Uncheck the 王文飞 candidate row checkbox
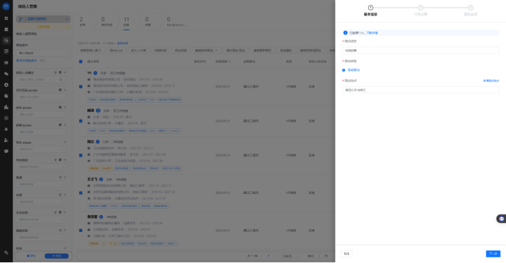 [80, 193]
